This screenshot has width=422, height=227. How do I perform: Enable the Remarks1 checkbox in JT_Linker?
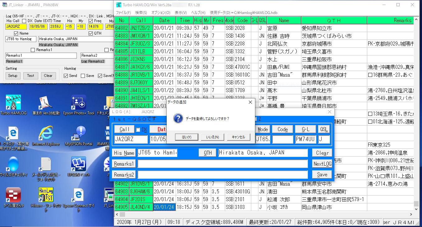(33, 50)
